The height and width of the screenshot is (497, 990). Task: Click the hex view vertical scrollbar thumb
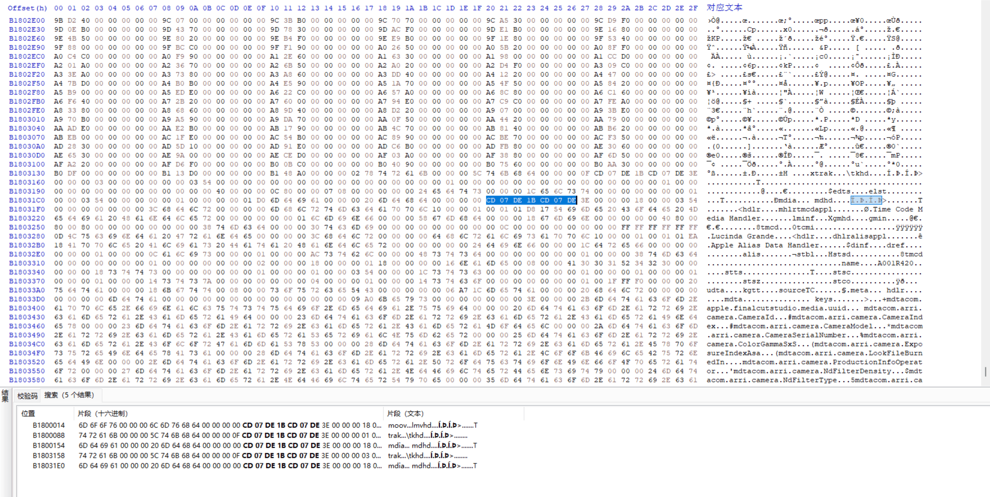985,372
